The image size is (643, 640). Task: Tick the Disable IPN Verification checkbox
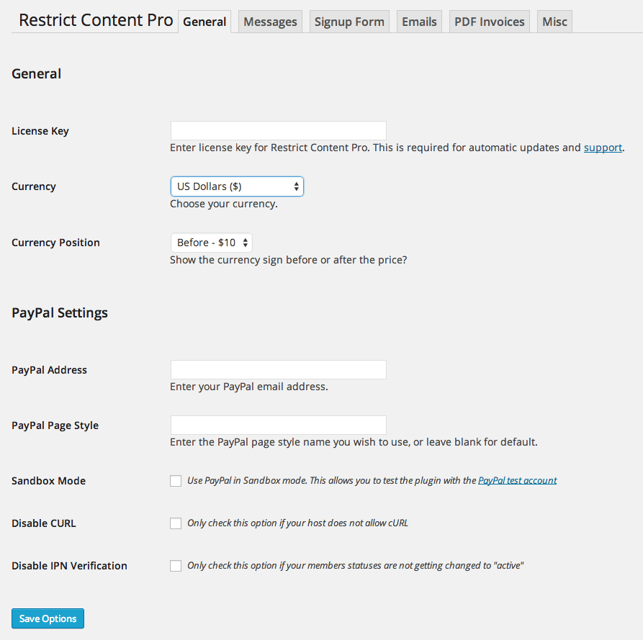176,566
